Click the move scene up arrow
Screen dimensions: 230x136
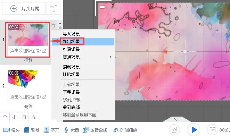(5, 117)
